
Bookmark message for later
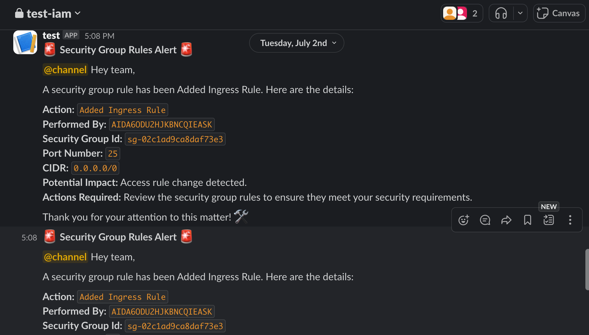pyautogui.click(x=528, y=220)
